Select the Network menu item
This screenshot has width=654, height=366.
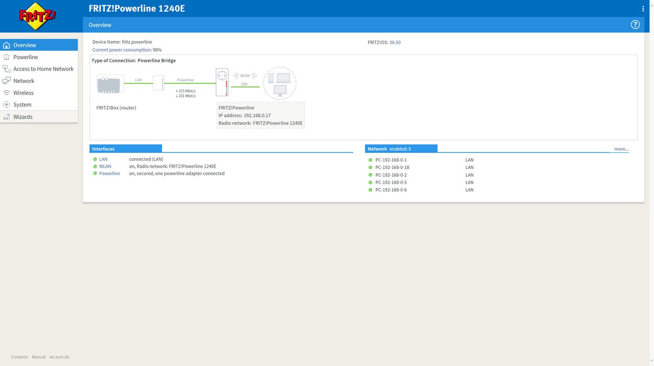(39, 81)
